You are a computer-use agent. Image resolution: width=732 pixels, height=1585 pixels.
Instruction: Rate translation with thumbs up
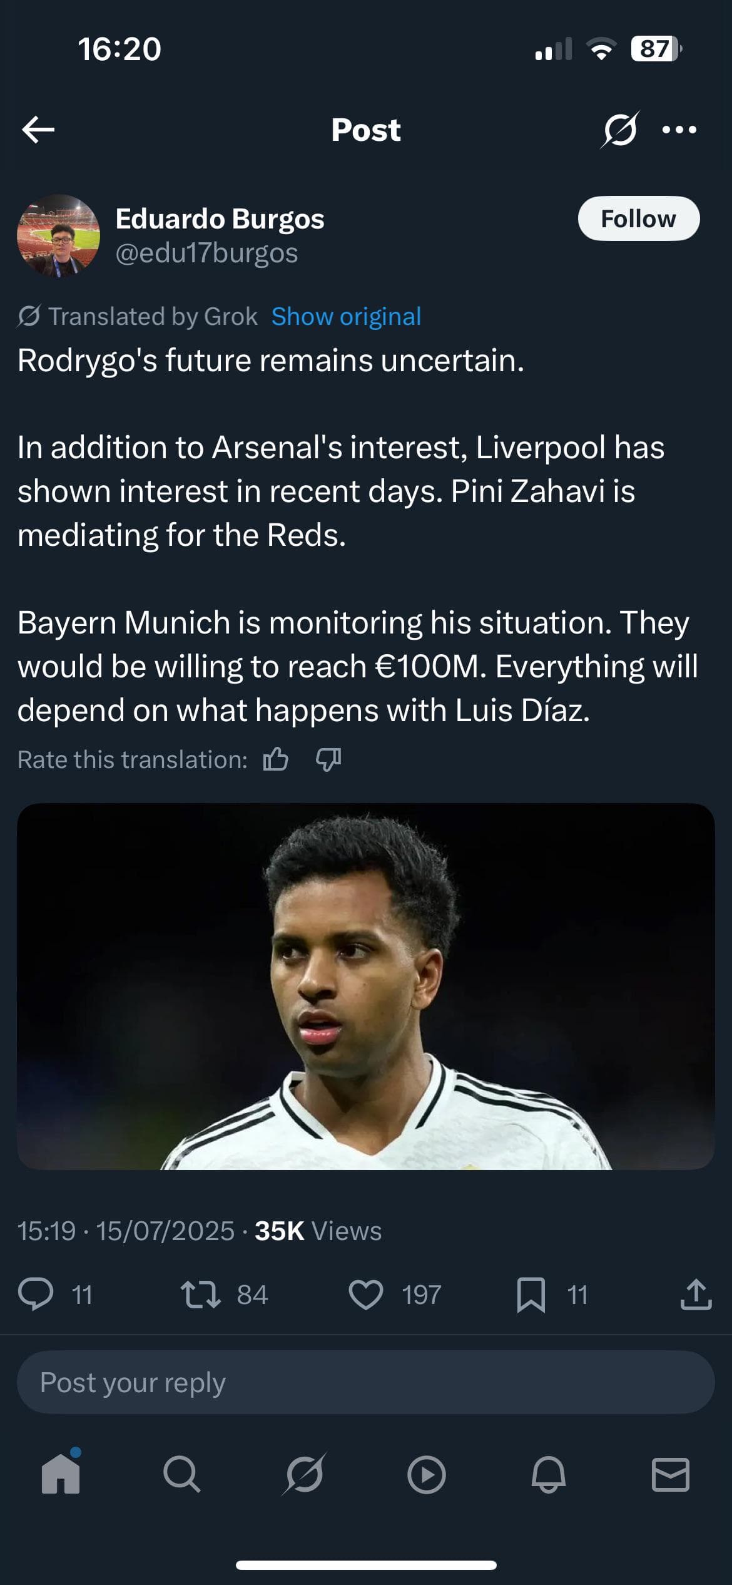pyautogui.click(x=276, y=759)
